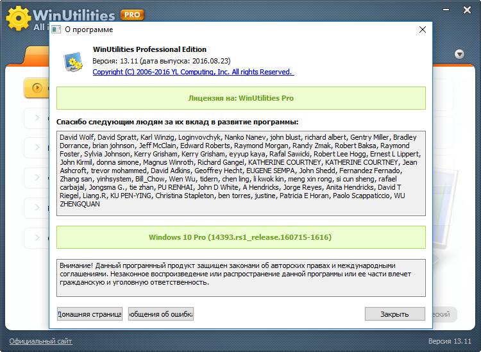Image resolution: width=481 pixels, height=352 pixels.
Task: Click the computer-with-gears program icon
Action: pos(72,60)
